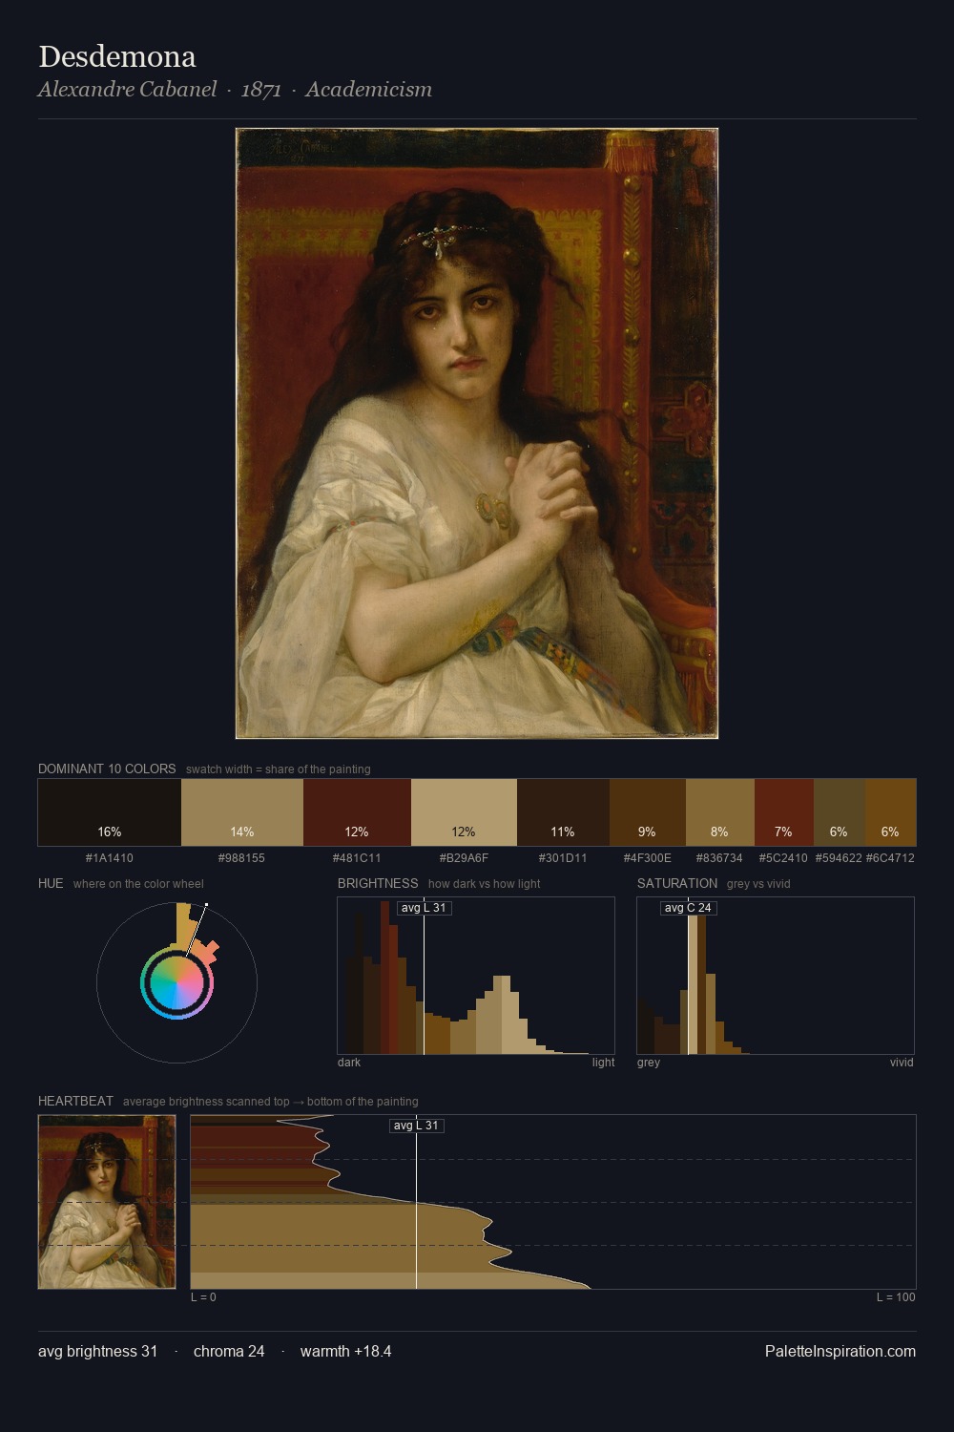Click the hex code label #481C11
Viewport: 954px width, 1432px height.
[x=357, y=858]
